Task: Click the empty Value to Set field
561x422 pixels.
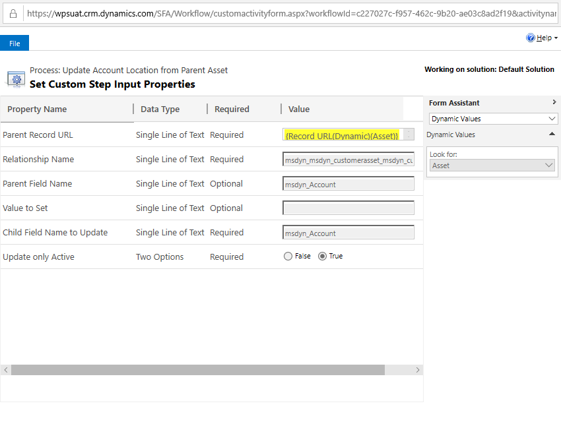Action: (348, 208)
